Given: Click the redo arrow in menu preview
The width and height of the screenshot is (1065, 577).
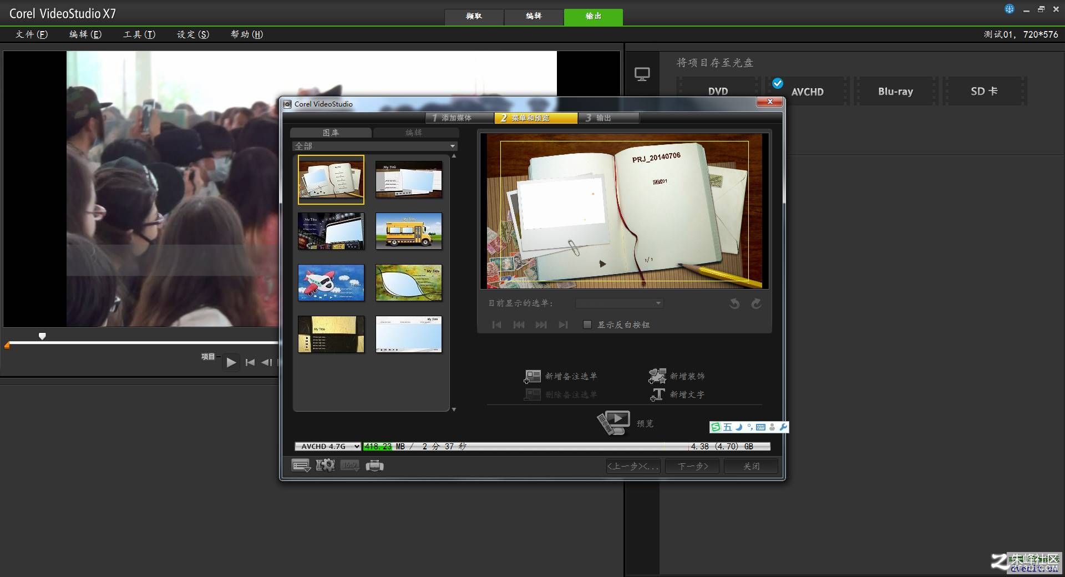Looking at the screenshot, I should point(756,303).
